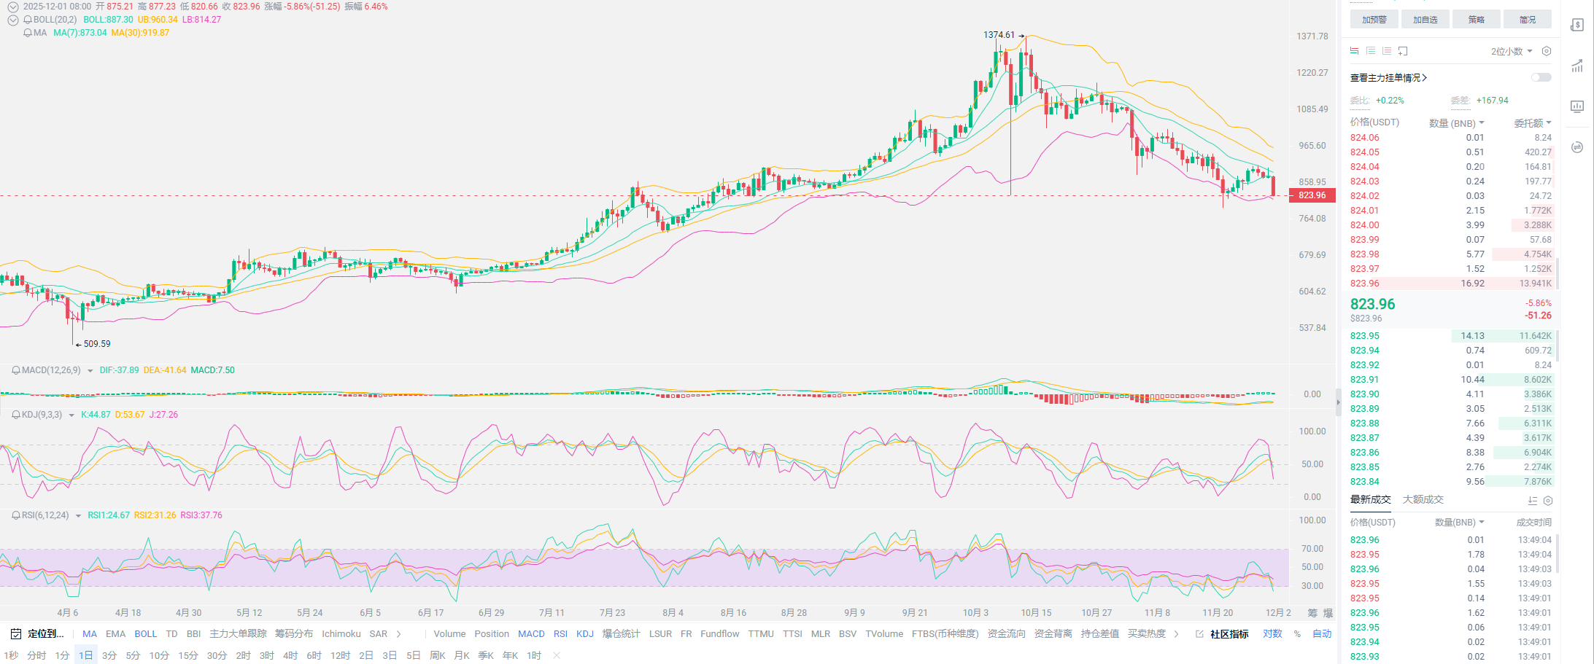Click the order book settings hexagon icon
Screen dimensions: 1594x664
[x=1546, y=51]
